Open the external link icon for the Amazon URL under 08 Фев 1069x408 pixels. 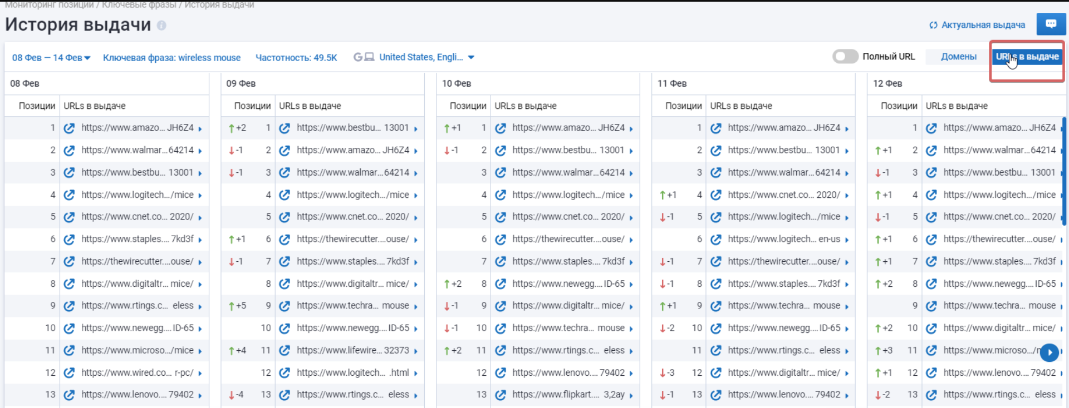(x=69, y=128)
